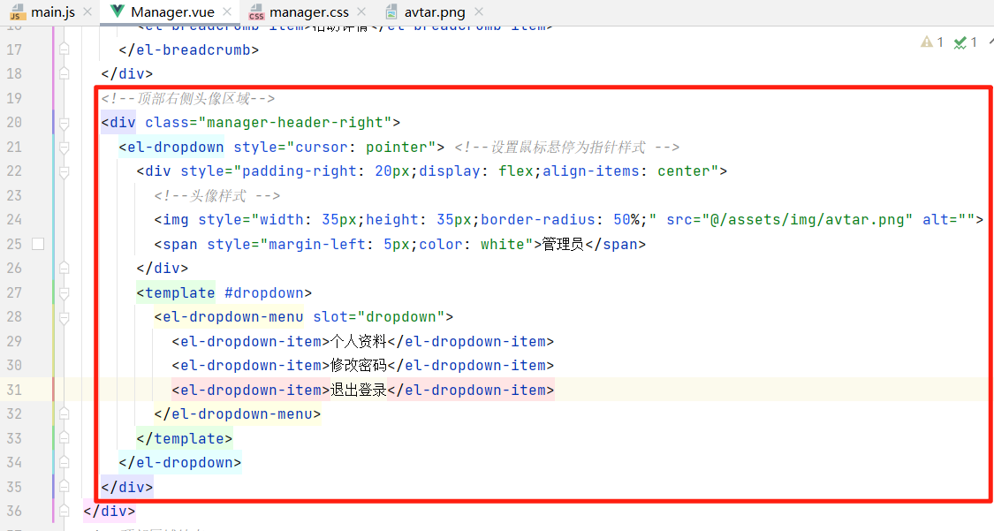
Task: Click the 修改密码 dropdown item text
Action: 358,366
